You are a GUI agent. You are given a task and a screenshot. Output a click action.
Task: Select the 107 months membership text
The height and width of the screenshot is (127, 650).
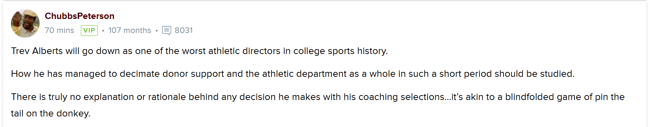click(130, 31)
